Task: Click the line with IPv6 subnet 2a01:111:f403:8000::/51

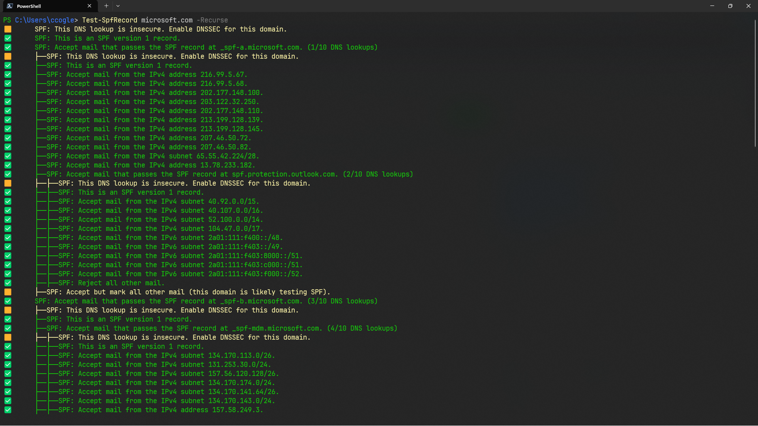Action: click(180, 256)
